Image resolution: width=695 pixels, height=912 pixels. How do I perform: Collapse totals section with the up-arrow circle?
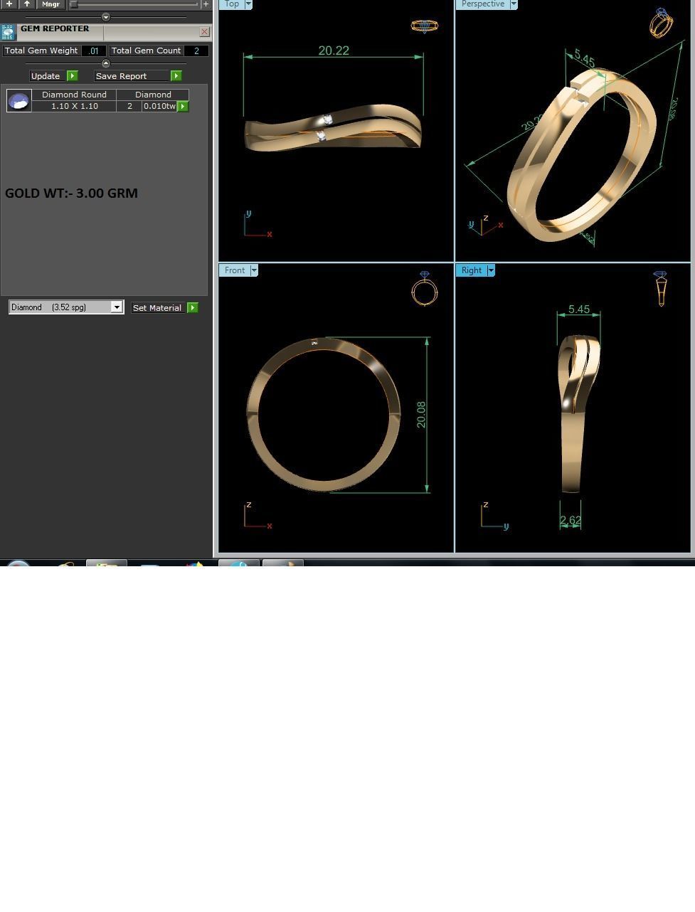tap(106, 63)
